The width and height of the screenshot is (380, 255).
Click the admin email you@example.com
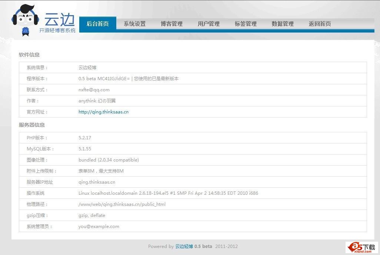tap(99, 227)
